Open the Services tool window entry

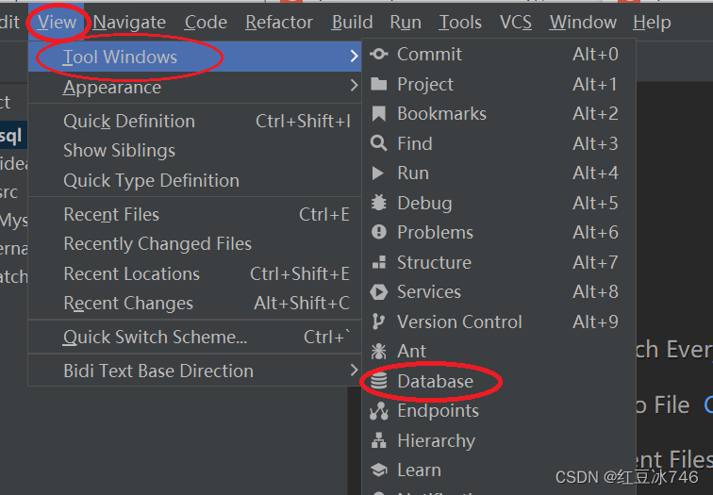tap(499, 292)
